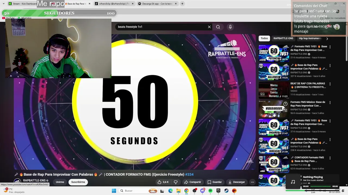Close the Descarga EA app tab
Image resolution: width=348 pixels, height=195 pixels.
[x=176, y=4]
